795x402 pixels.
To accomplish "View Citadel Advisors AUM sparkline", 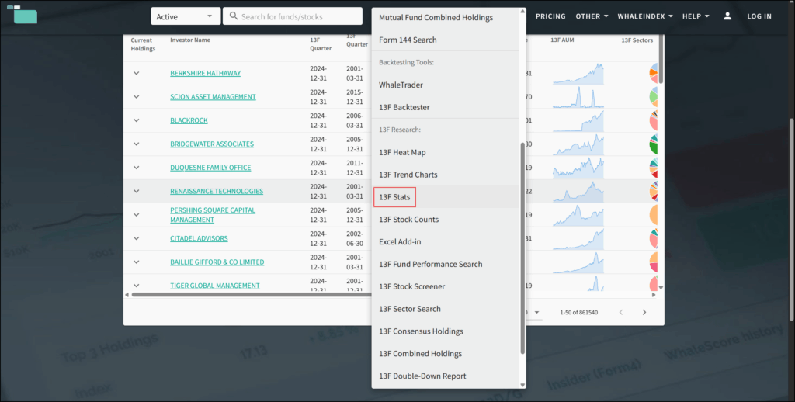I will pos(578,239).
